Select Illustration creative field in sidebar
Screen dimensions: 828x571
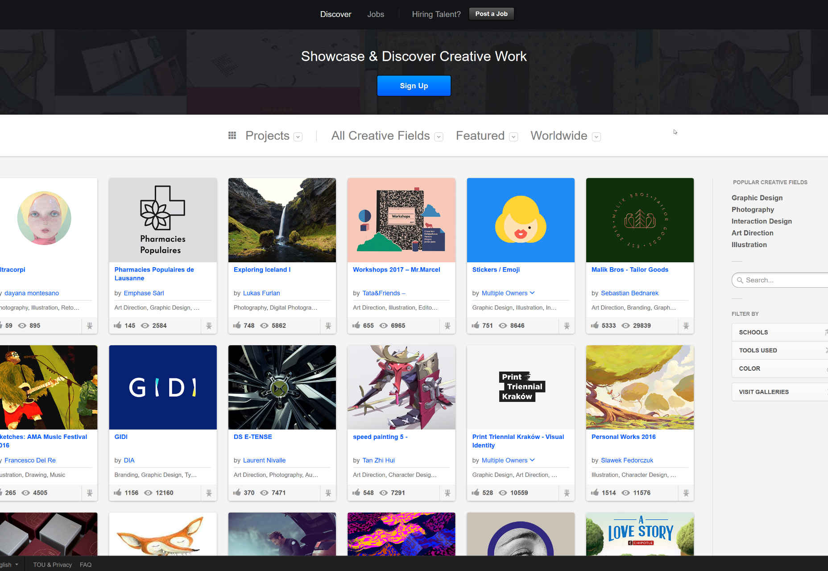749,244
